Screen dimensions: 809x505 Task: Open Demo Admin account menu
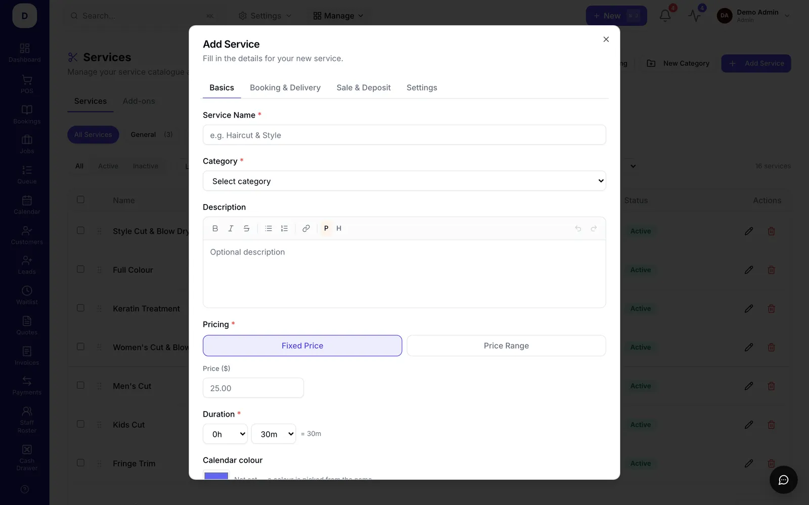coord(753,16)
